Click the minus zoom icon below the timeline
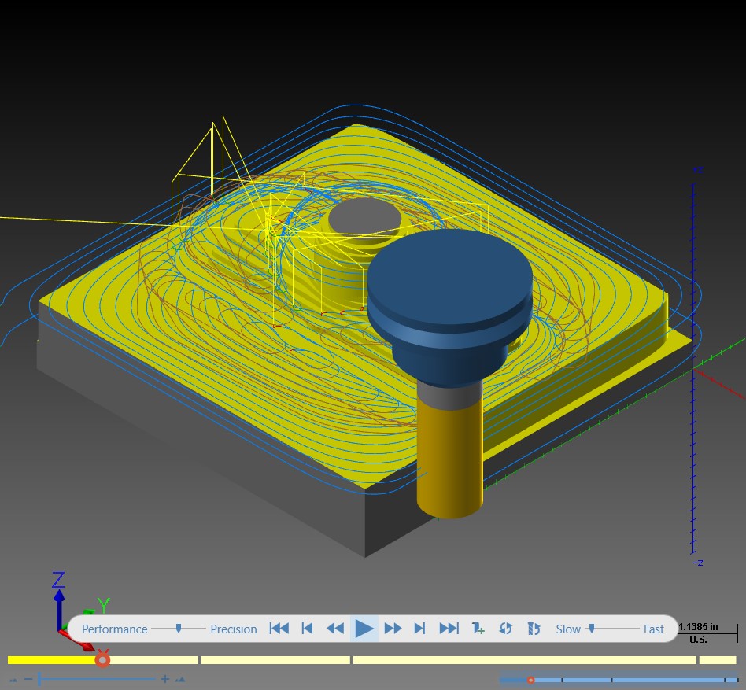The image size is (746, 690). pos(28,678)
